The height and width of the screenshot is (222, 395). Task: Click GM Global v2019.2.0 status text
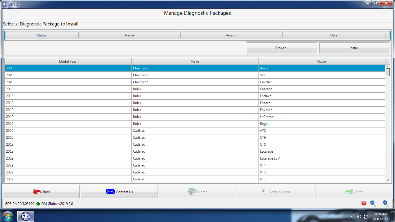pyautogui.click(x=57, y=204)
